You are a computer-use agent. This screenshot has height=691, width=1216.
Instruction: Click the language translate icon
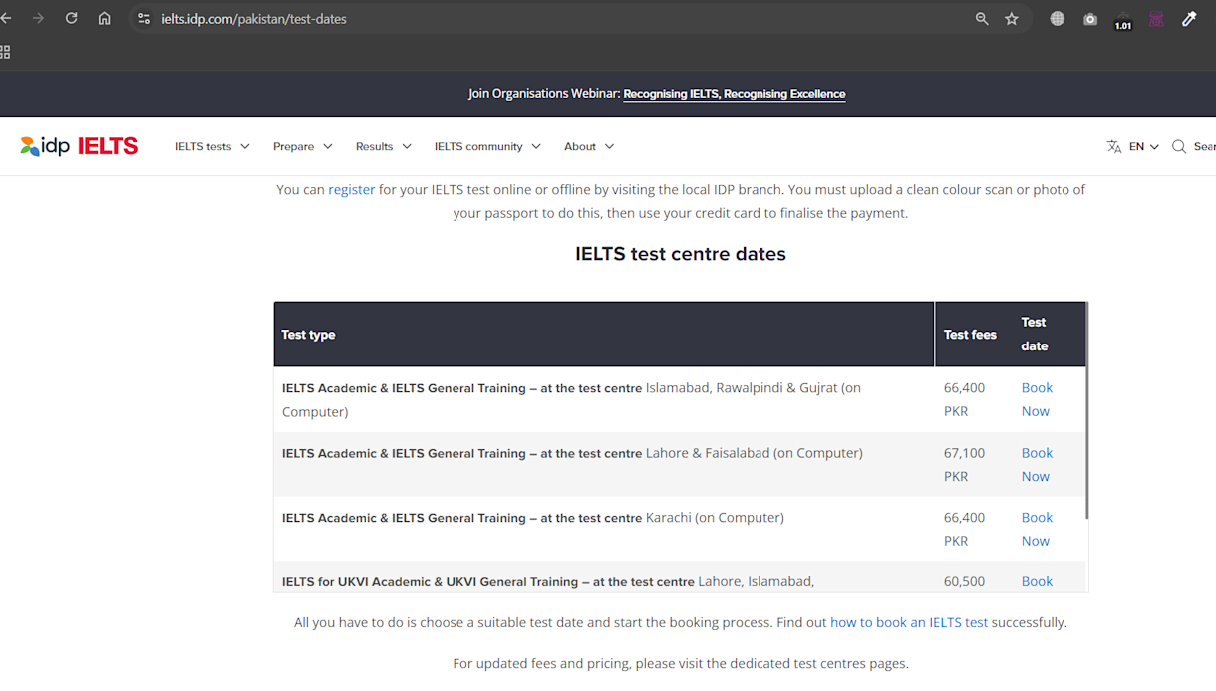1114,146
